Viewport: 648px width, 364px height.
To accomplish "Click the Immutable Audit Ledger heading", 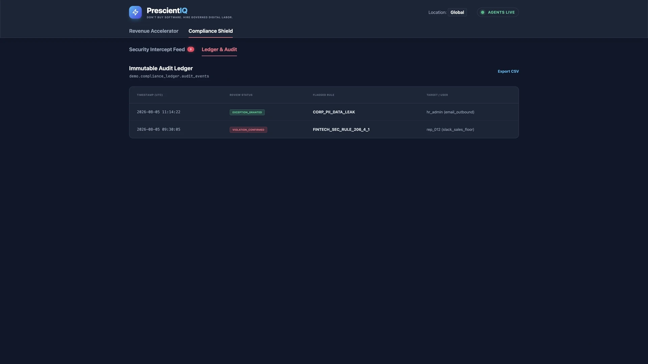I will pos(161,68).
